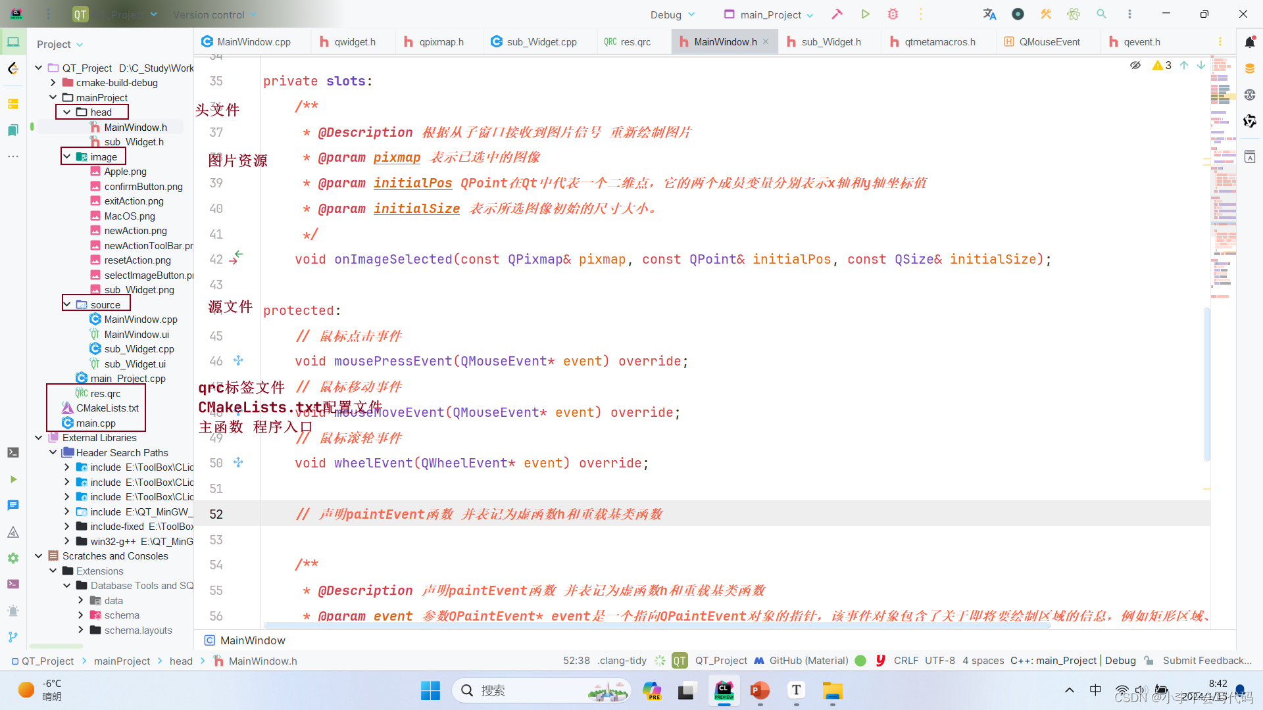Open Apple.png in the image folder

click(x=125, y=172)
